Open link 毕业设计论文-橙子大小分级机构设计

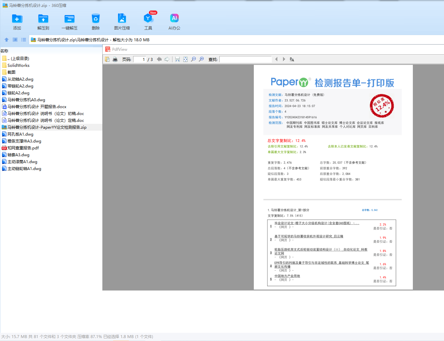317,223
